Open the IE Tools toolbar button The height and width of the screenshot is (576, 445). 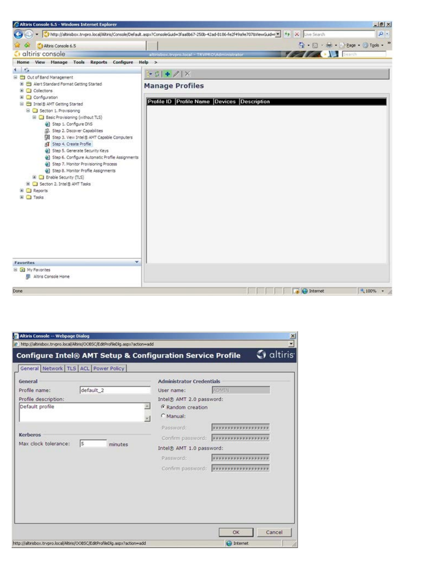[x=374, y=45]
